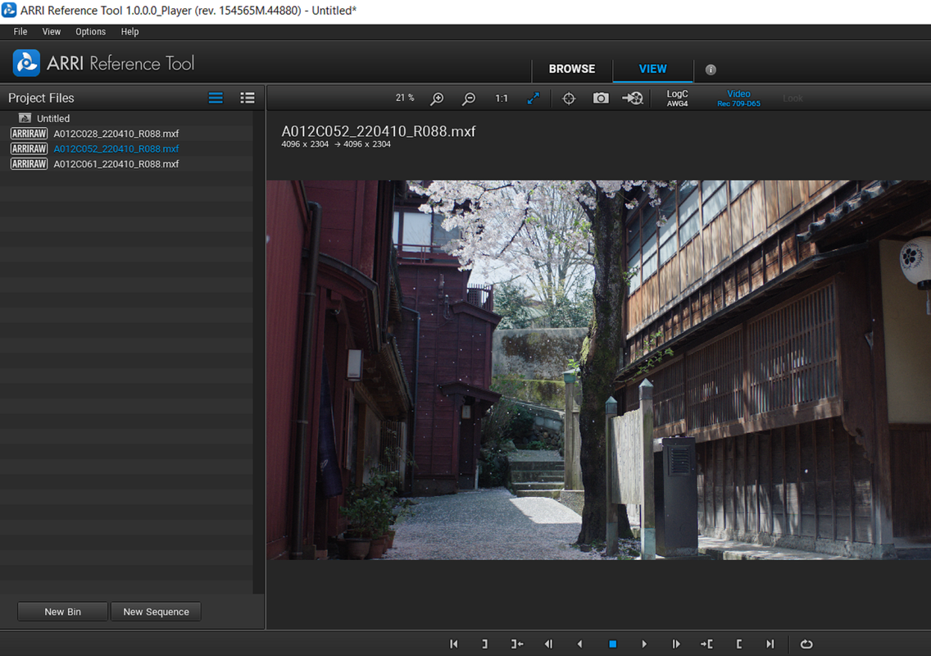931x656 pixels.
Task: Click the New Sequence button
Action: pyautogui.click(x=157, y=612)
